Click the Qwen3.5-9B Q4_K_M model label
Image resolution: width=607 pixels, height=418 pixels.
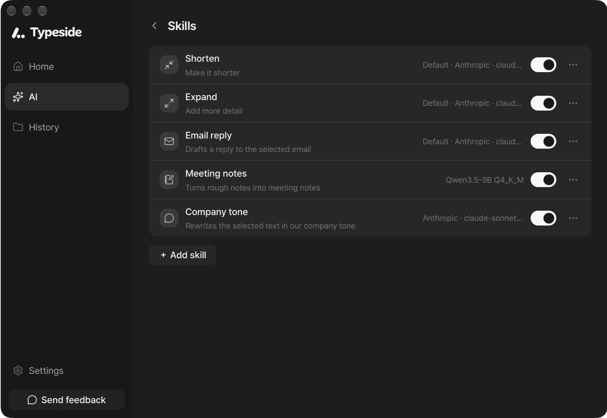485,180
